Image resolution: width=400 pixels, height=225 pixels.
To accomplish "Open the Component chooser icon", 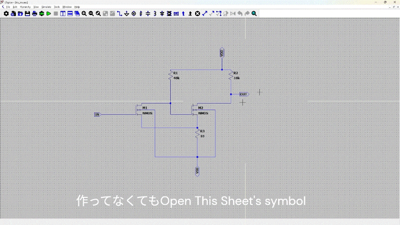I will [x=169, y=14].
